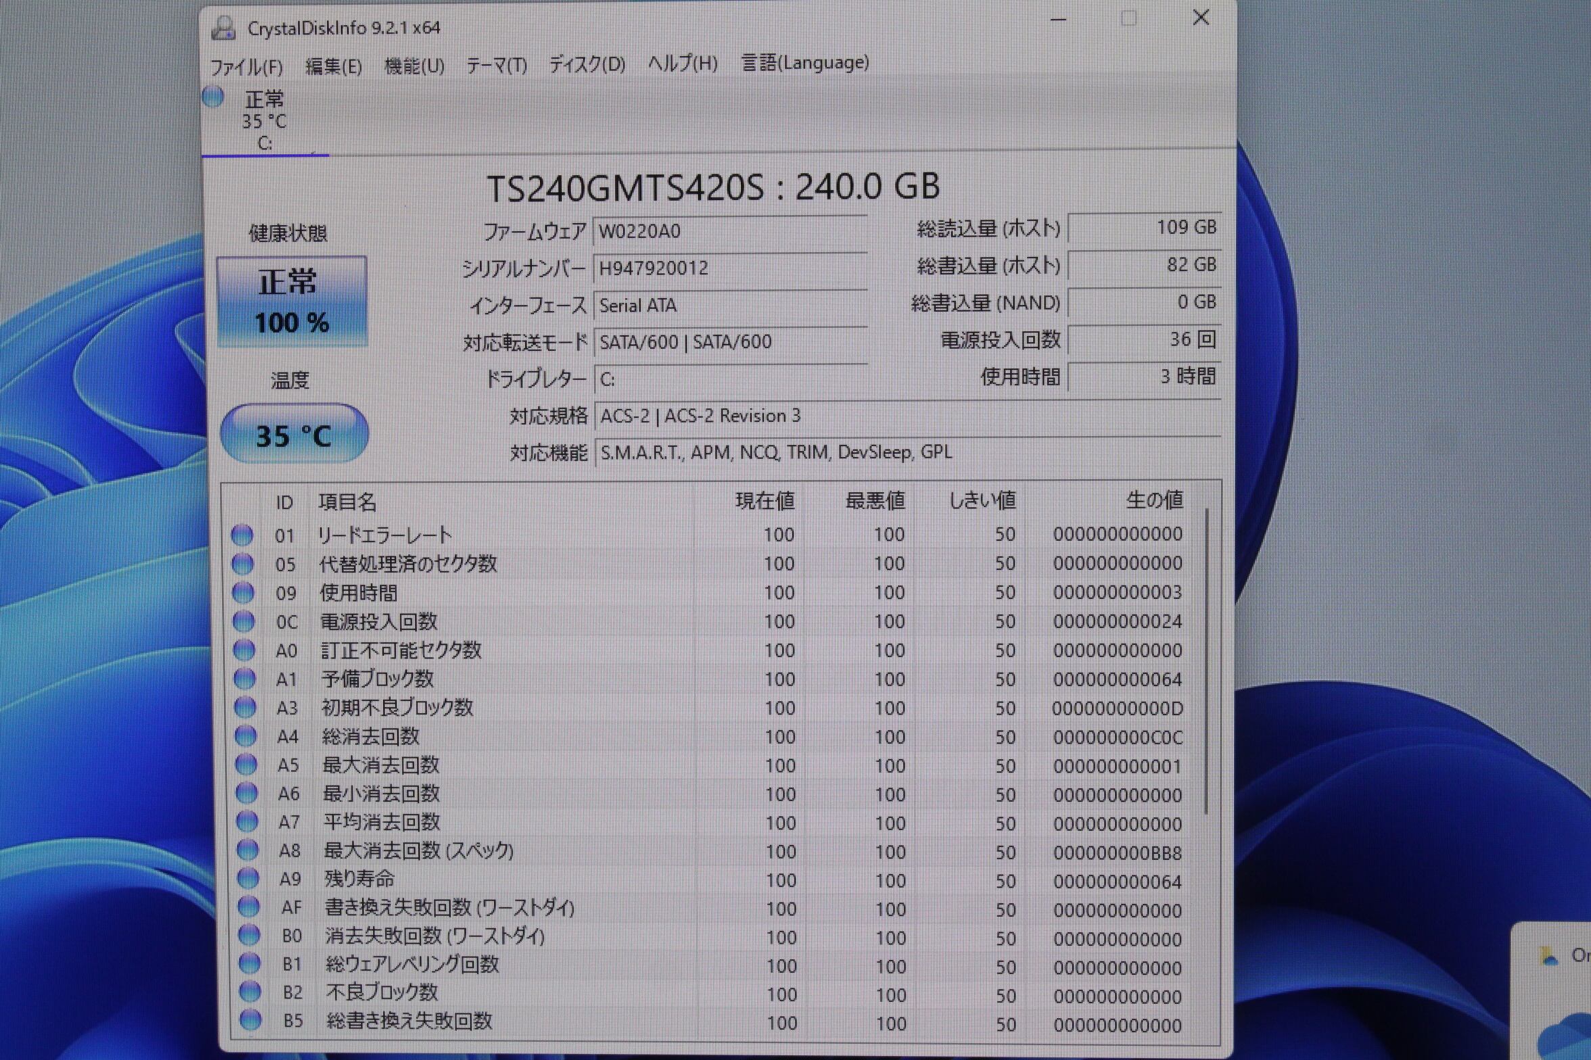Viewport: 1591px width, 1060px height.
Task: Open the 言語(Language) menu
Action: 805,62
